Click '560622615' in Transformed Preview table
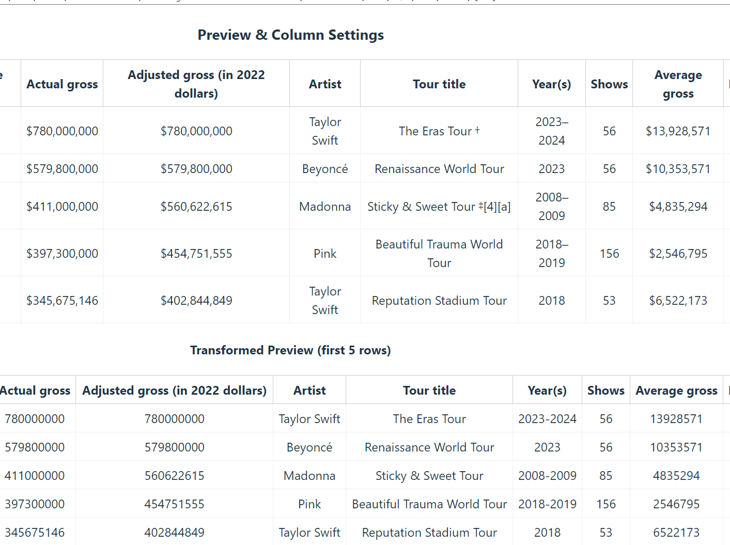Screen dimensions: 730x545 click(175, 476)
